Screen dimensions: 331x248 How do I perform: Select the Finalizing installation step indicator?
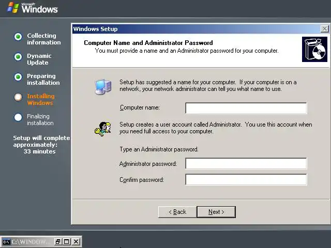tap(18, 117)
